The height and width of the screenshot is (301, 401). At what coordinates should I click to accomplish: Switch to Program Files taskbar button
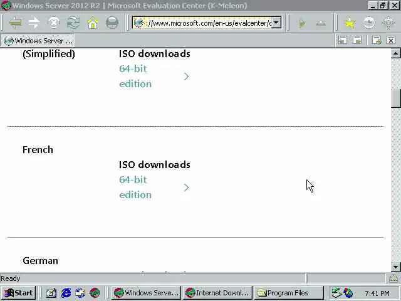[x=289, y=293]
